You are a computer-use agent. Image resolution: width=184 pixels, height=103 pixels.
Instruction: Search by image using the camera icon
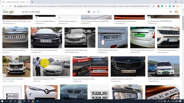pyautogui.click(x=89, y=12)
